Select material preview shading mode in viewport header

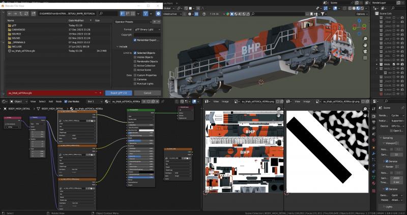click(x=358, y=8)
